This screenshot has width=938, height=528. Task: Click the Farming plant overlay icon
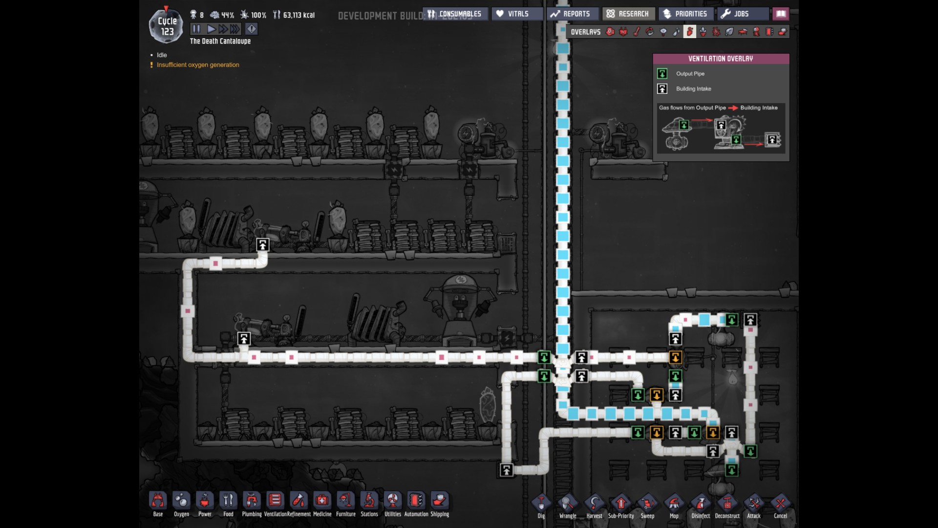(x=703, y=32)
